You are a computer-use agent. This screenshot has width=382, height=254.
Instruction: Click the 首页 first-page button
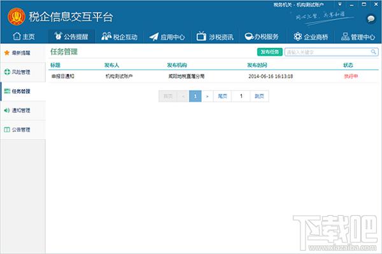[x=168, y=96]
